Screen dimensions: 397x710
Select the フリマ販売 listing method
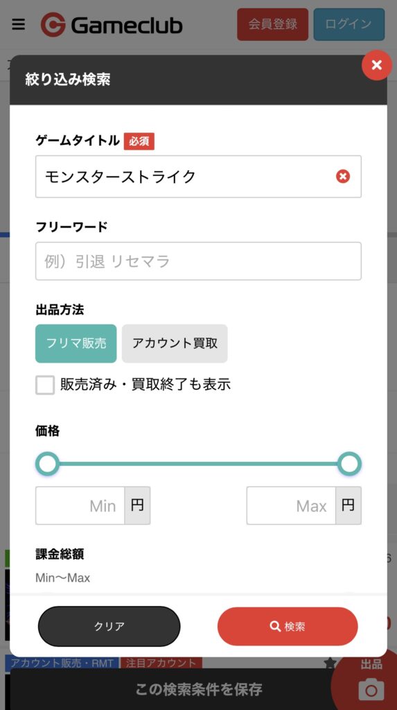tap(76, 343)
